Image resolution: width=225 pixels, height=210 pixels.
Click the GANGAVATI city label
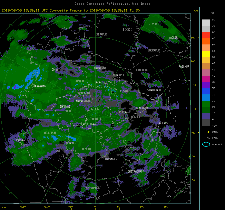click(x=143, y=108)
